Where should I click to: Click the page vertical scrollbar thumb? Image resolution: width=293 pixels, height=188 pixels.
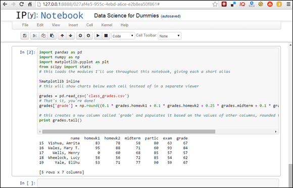pyautogui.click(x=290, y=175)
